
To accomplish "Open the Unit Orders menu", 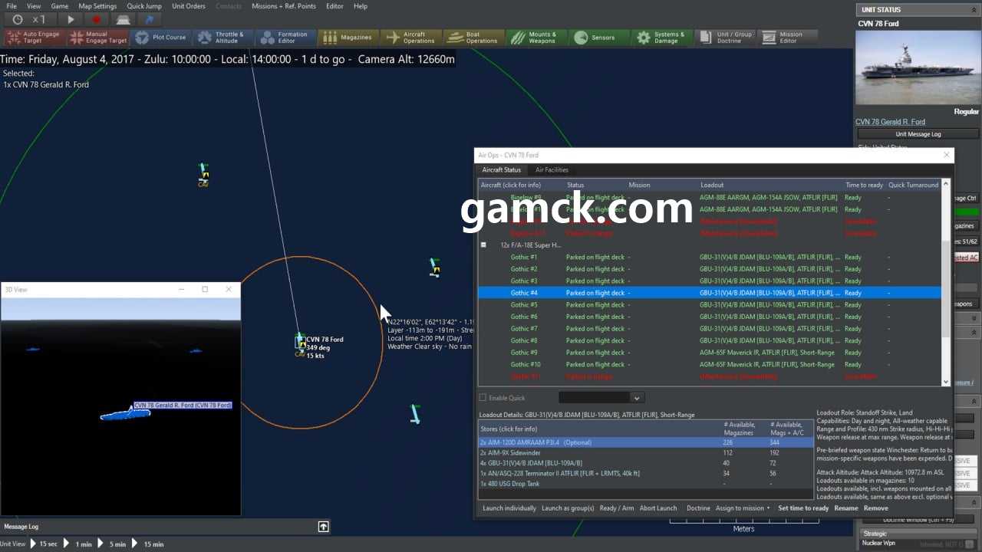I will point(189,6).
